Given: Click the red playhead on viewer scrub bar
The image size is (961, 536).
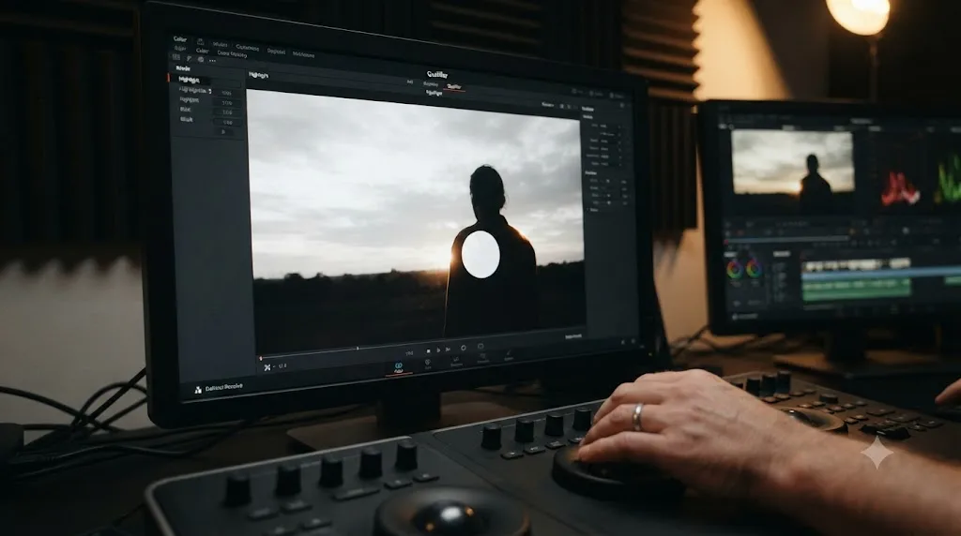Looking at the screenshot, I should [x=261, y=358].
